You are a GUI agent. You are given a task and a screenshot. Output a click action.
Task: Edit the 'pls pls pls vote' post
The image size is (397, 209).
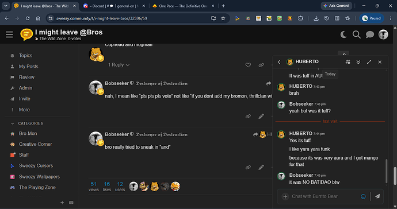(x=261, y=116)
